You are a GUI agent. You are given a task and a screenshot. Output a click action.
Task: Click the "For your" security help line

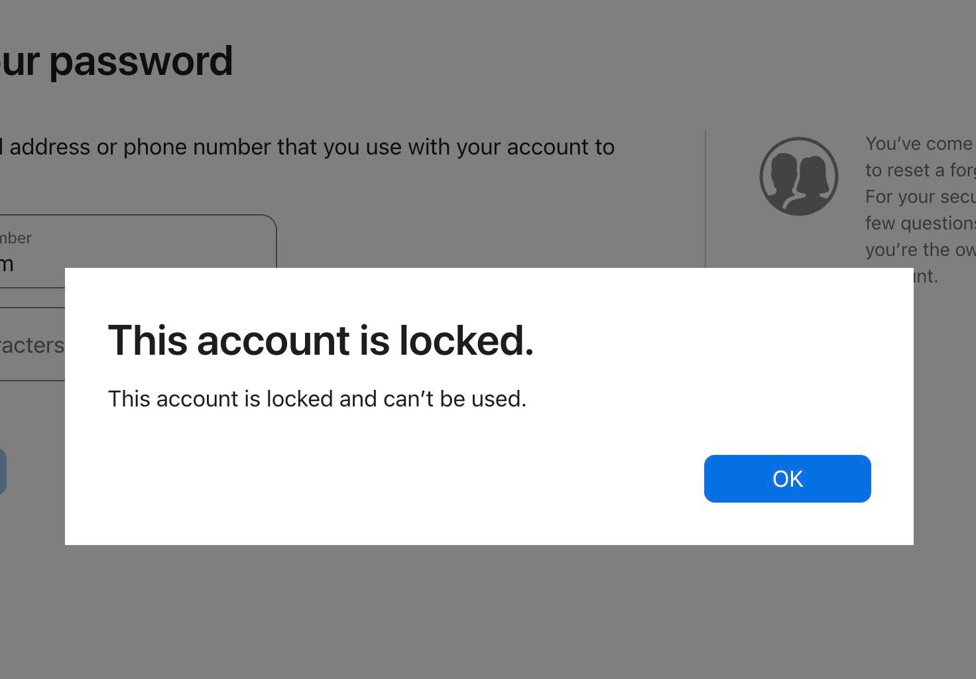point(920,197)
